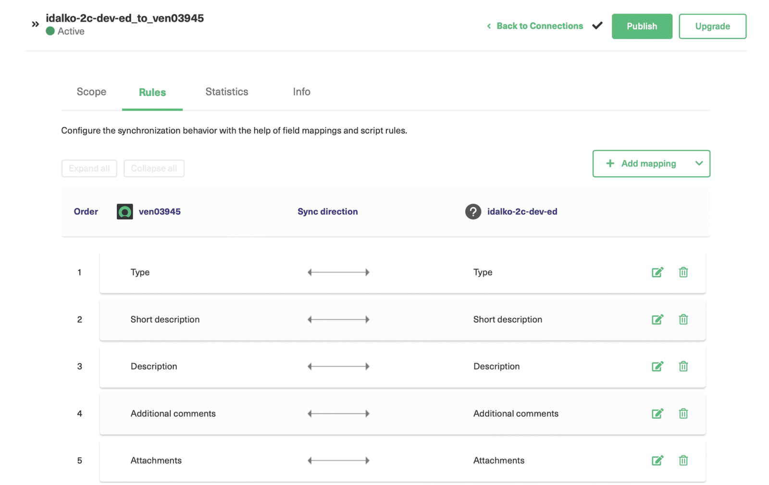Delete the Additional comments mapping
This screenshot has width=769, height=485.
coord(683,413)
